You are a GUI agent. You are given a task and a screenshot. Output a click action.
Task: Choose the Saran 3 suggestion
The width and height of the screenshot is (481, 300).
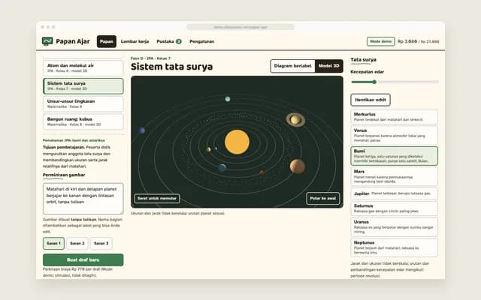click(101, 243)
